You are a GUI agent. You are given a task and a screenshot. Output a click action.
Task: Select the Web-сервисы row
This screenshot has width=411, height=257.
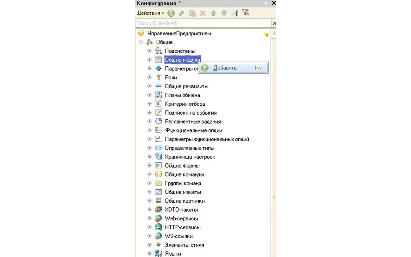click(x=181, y=218)
